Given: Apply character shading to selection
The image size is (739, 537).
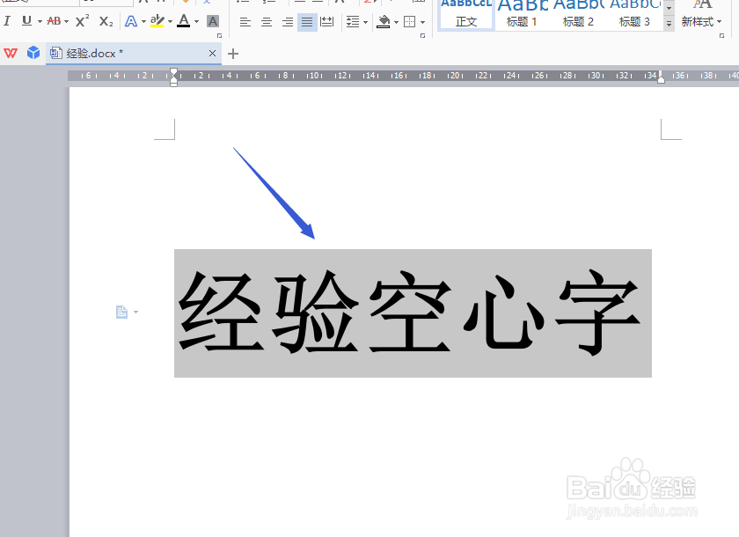Looking at the screenshot, I should point(212,20).
